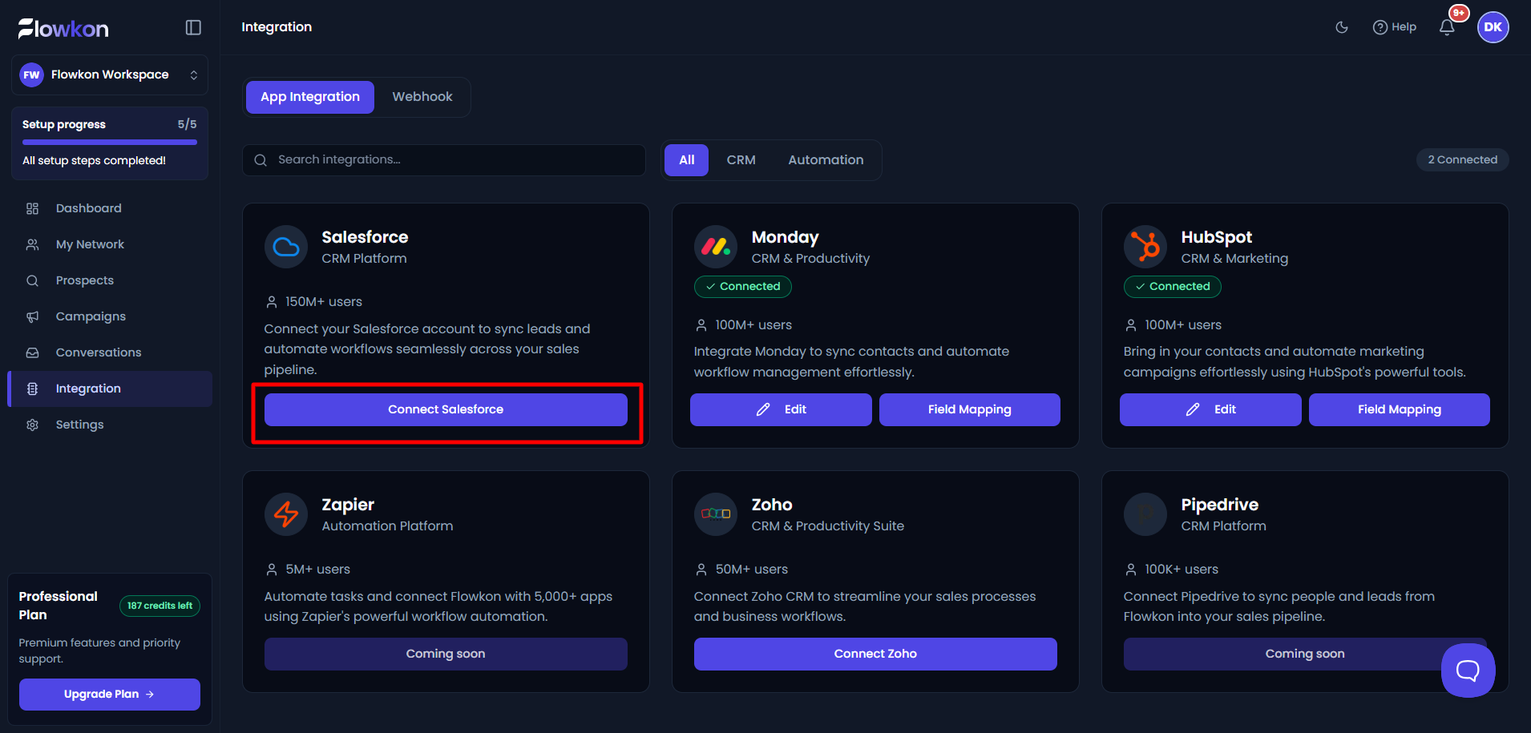Open the chat support bubble
The height and width of the screenshot is (733, 1531).
(1468, 670)
